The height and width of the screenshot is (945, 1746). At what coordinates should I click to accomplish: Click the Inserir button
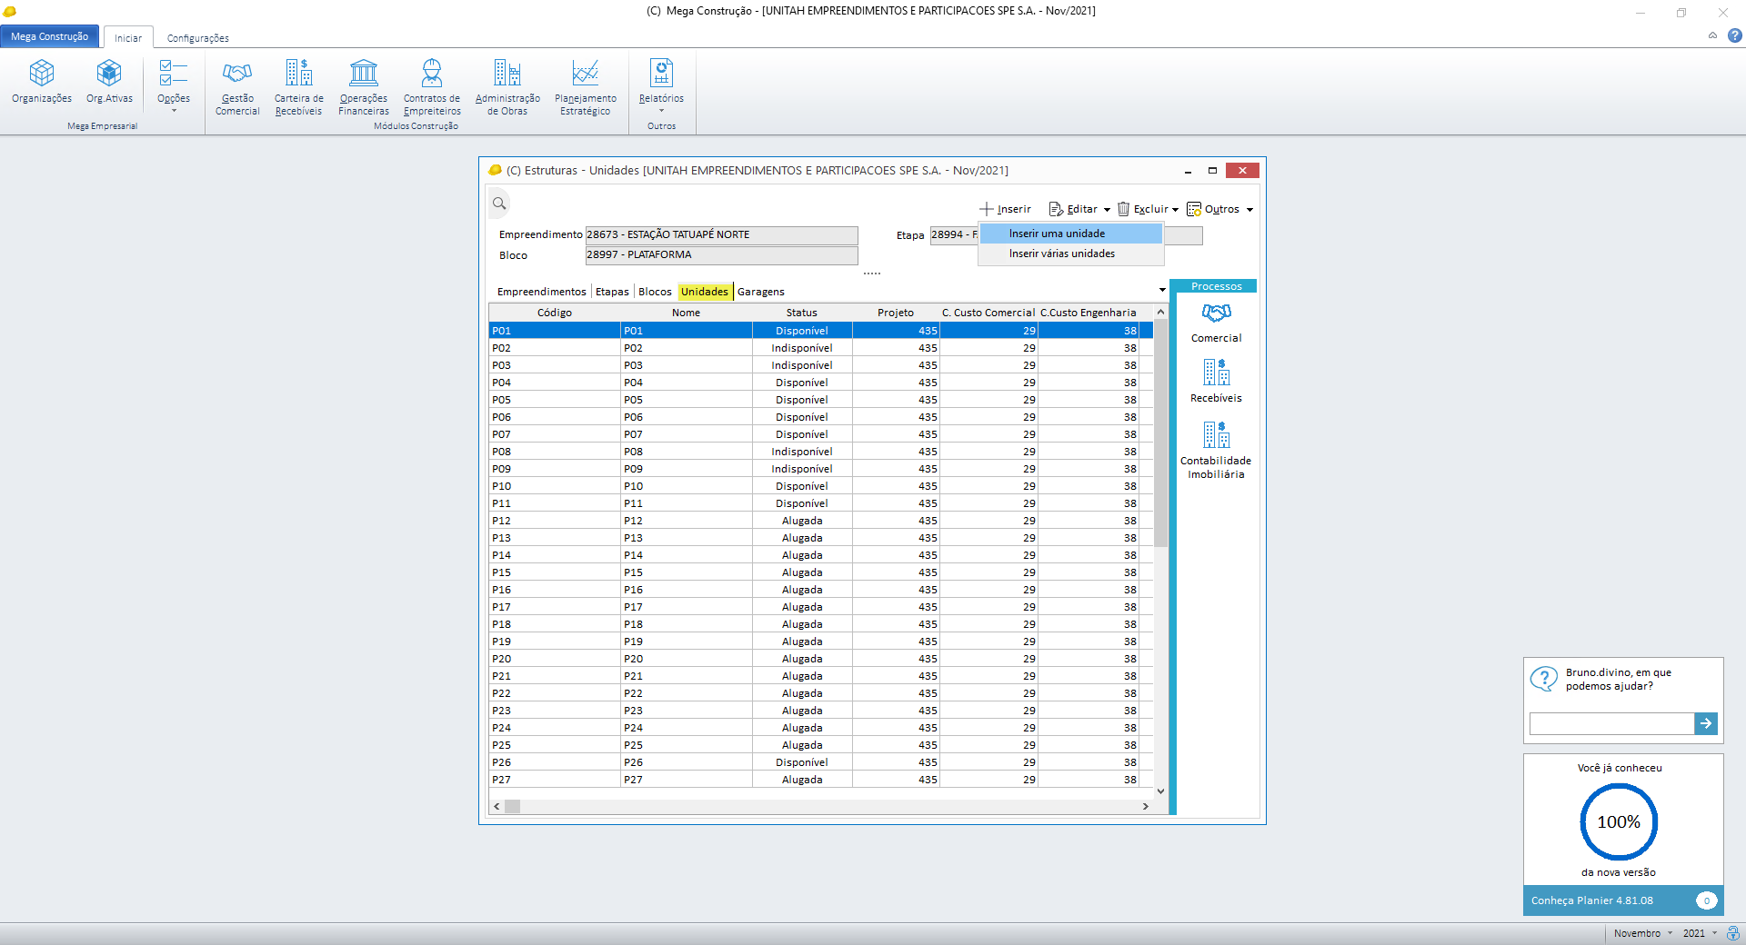pyautogui.click(x=1006, y=209)
